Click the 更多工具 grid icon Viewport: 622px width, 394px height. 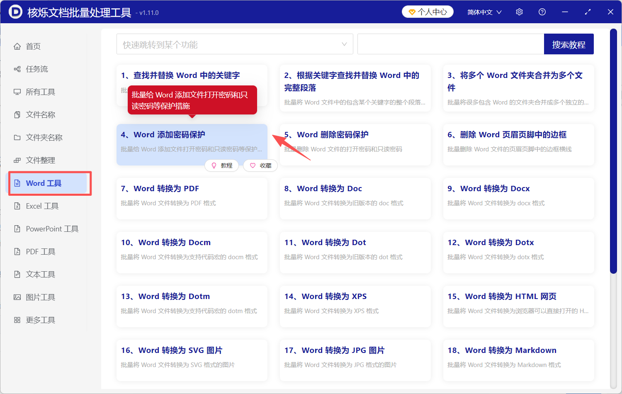click(17, 320)
